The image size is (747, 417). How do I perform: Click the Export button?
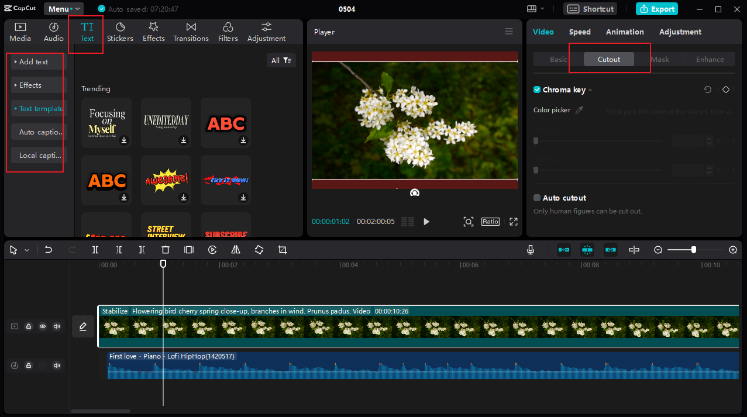[657, 9]
